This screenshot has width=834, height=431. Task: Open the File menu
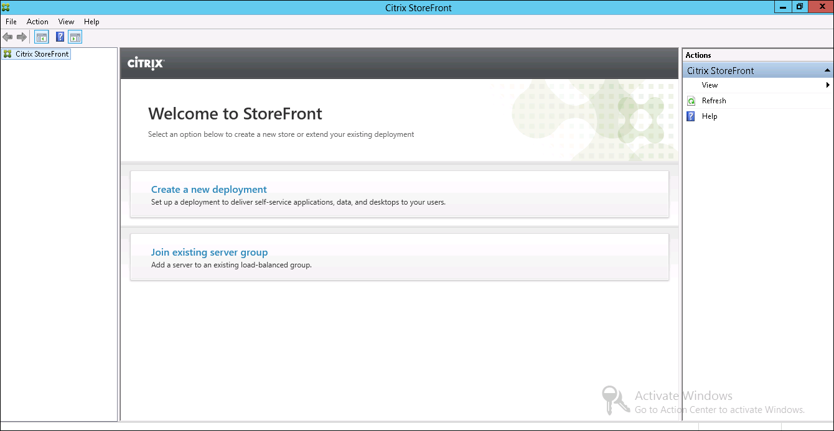(11, 21)
